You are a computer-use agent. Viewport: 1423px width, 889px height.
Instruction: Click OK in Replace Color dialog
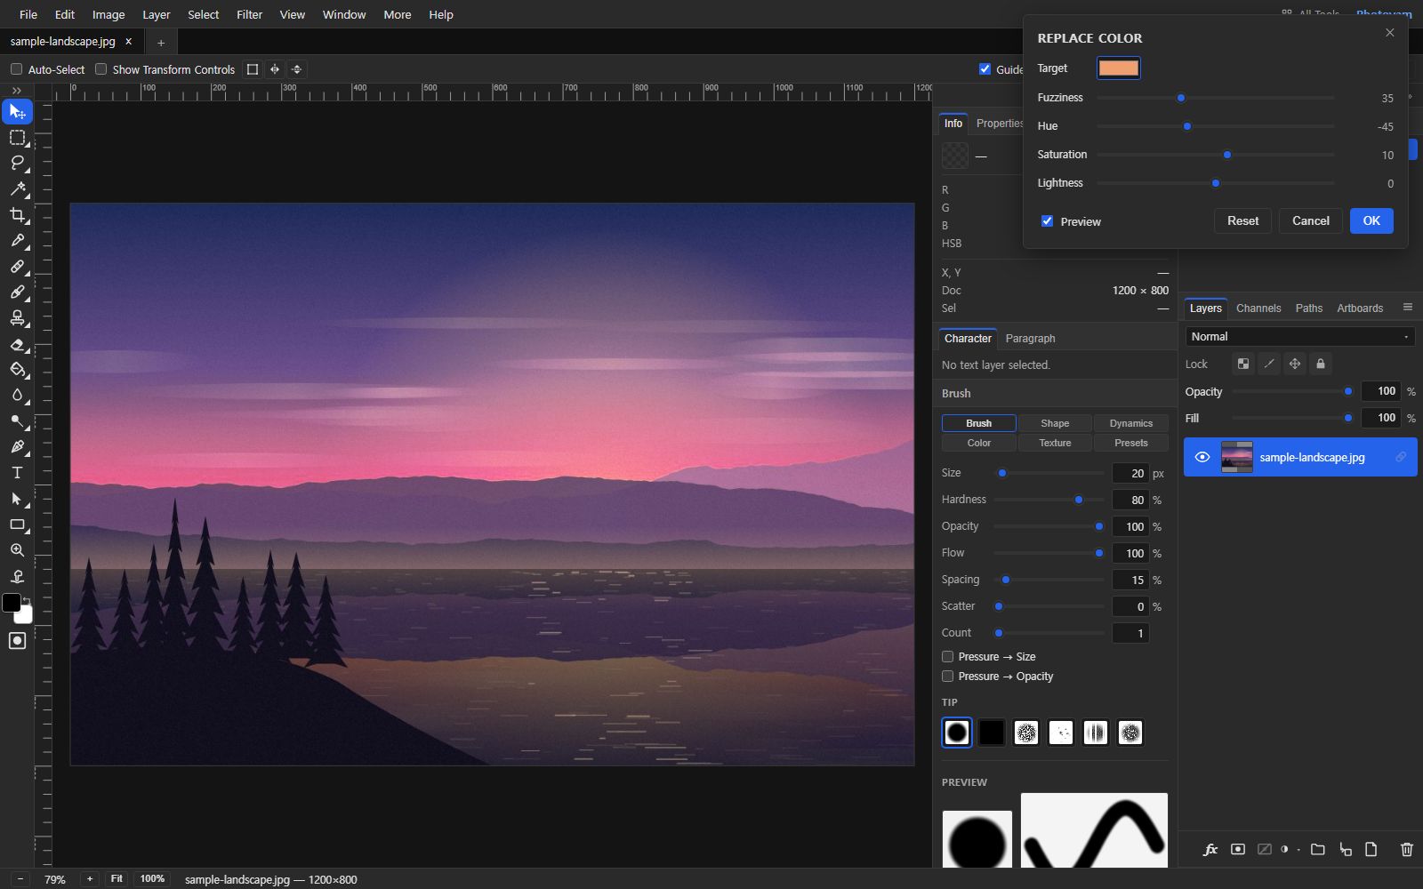[x=1371, y=221]
